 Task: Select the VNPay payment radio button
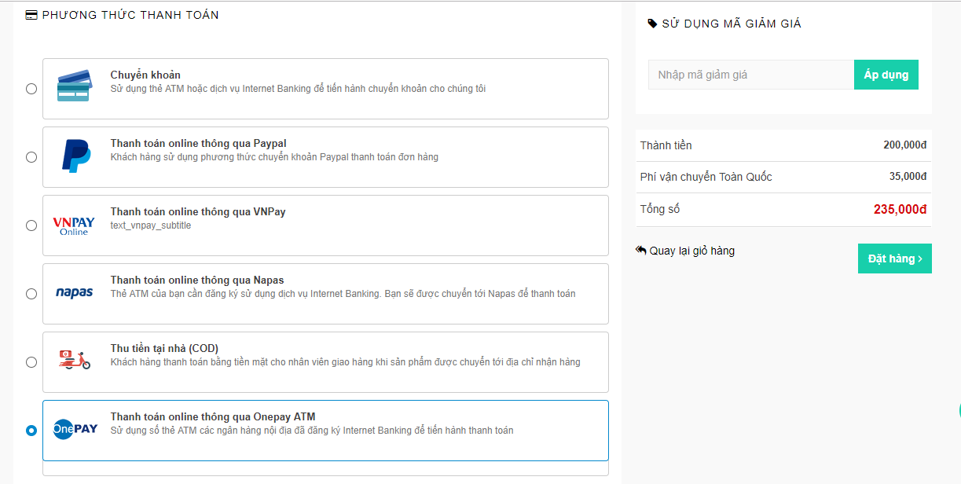pos(31,225)
